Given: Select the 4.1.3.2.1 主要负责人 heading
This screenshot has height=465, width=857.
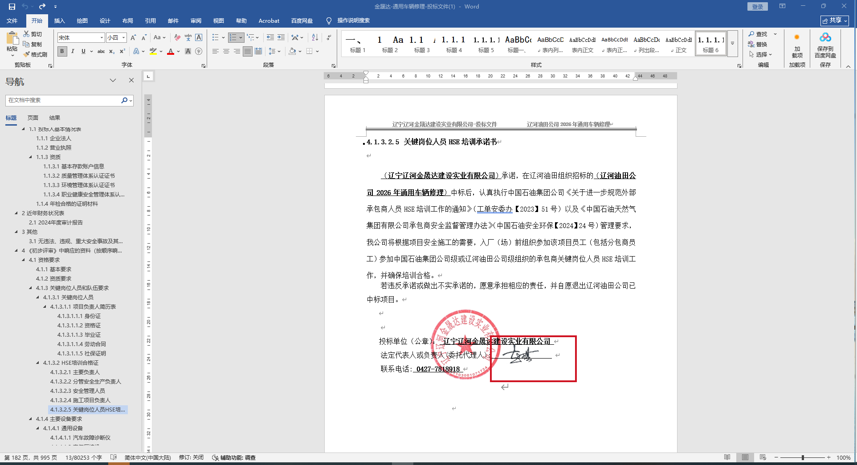Looking at the screenshot, I should 75,372.
